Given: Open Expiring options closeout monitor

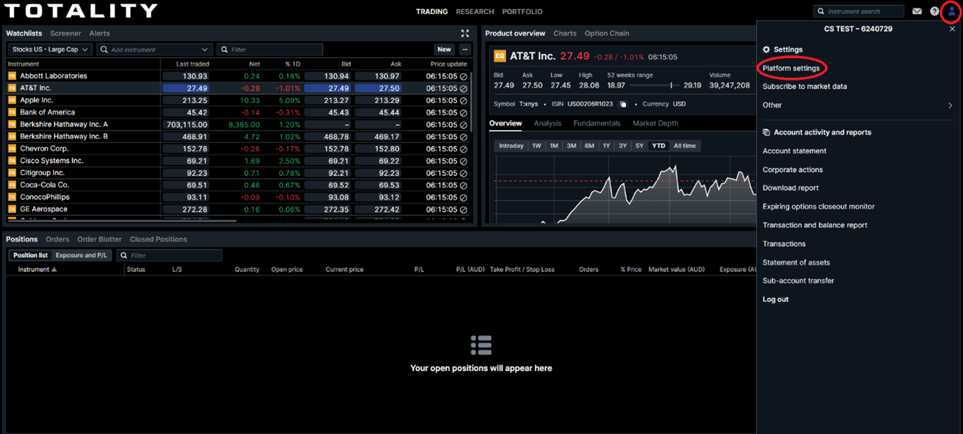Looking at the screenshot, I should [x=818, y=207].
